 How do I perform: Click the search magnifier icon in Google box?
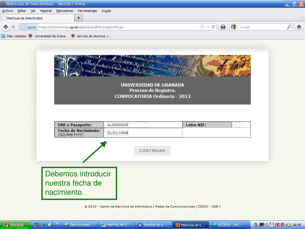coord(289,27)
